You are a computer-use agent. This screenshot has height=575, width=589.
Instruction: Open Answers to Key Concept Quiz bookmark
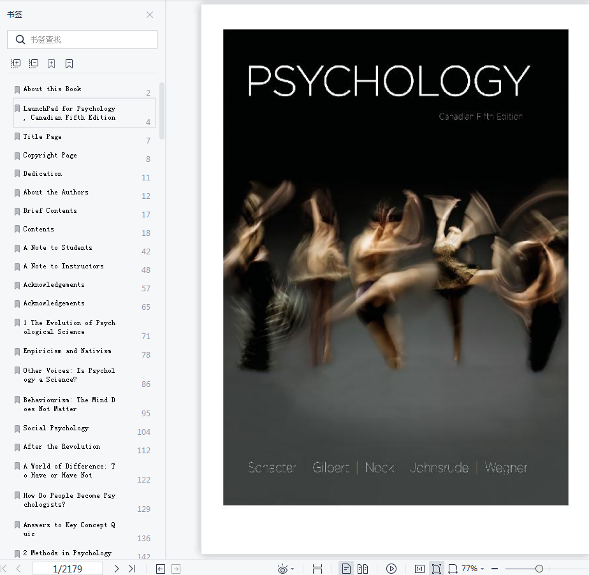[69, 529]
